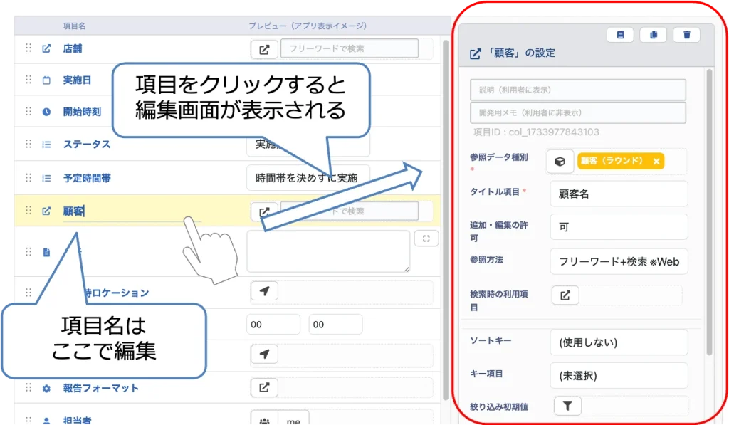Click the 開発用メモ input field
The image size is (729, 425).
point(577,112)
